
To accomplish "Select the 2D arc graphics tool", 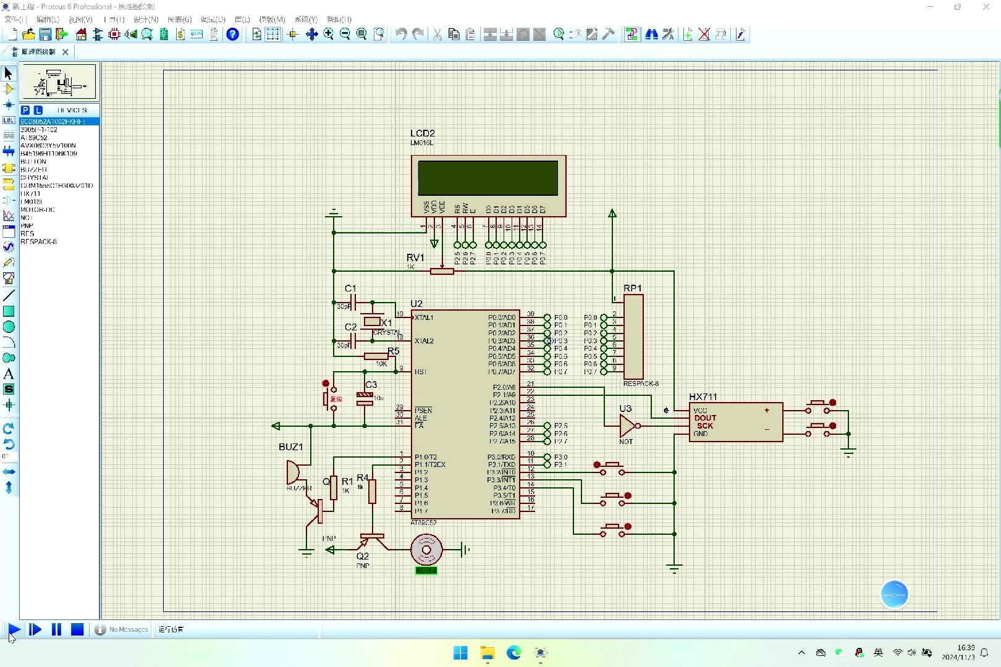I will [x=9, y=342].
